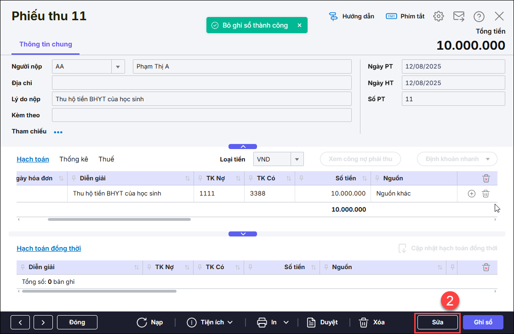Open the help question mark icon
The width and height of the screenshot is (514, 334).
479,17
